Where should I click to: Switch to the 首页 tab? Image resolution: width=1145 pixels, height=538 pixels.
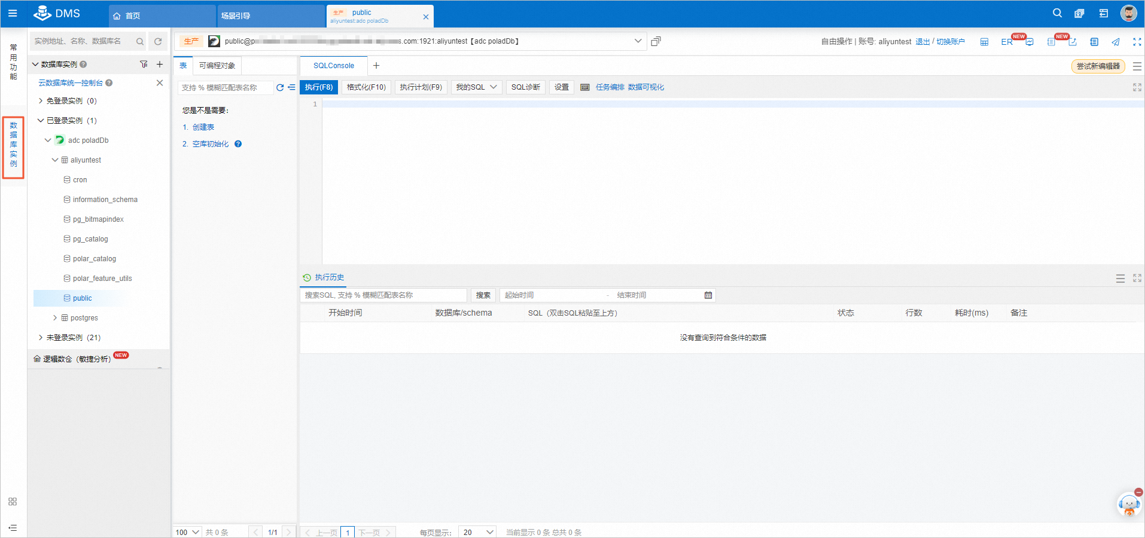(162, 16)
